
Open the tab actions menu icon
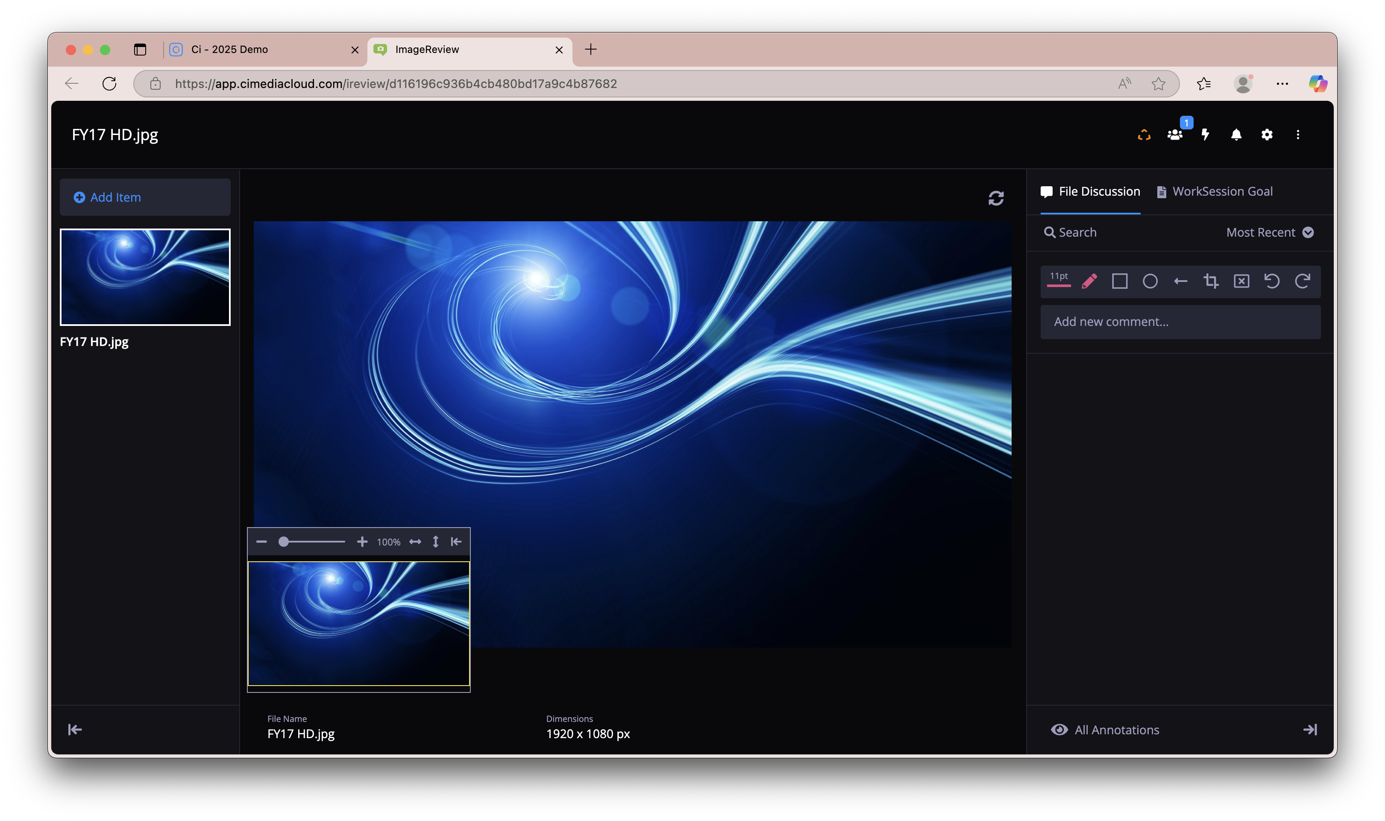pyautogui.click(x=140, y=50)
